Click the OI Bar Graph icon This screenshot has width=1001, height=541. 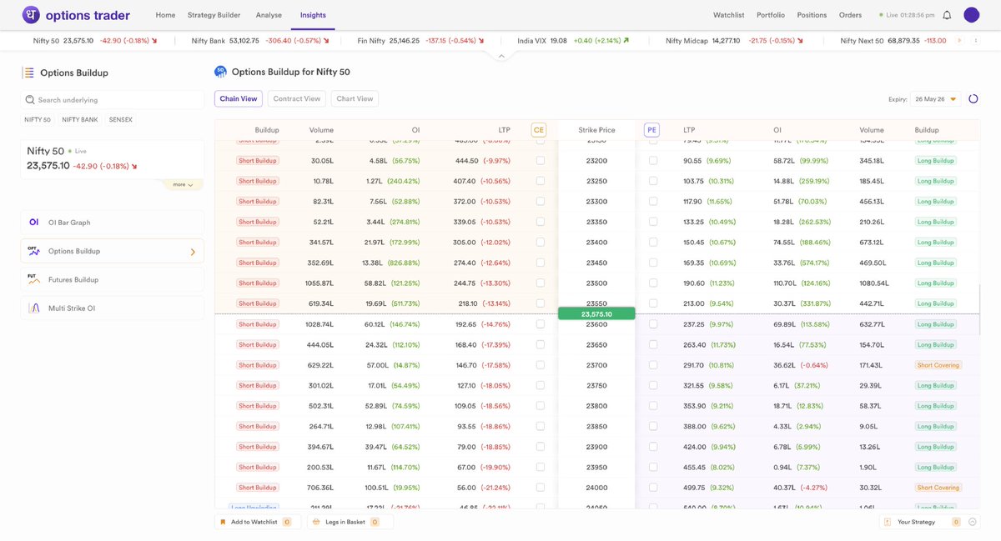point(34,223)
